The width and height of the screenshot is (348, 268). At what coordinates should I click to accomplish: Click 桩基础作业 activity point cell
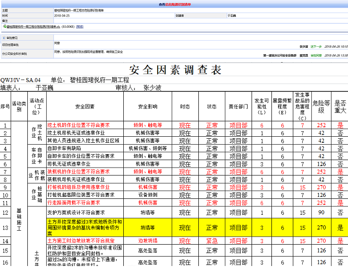[37, 194]
